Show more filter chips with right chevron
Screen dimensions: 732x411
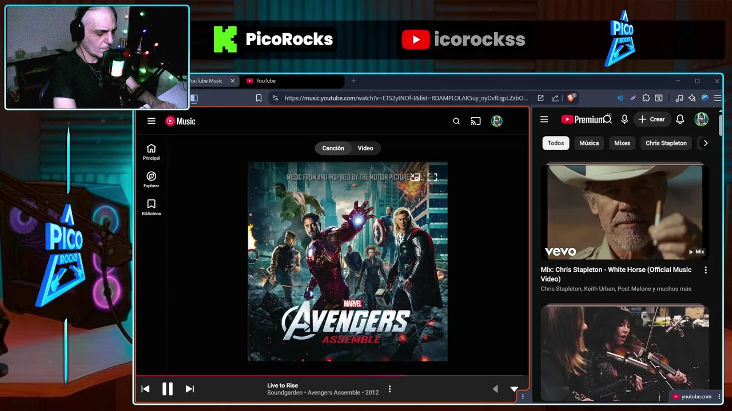pos(706,143)
